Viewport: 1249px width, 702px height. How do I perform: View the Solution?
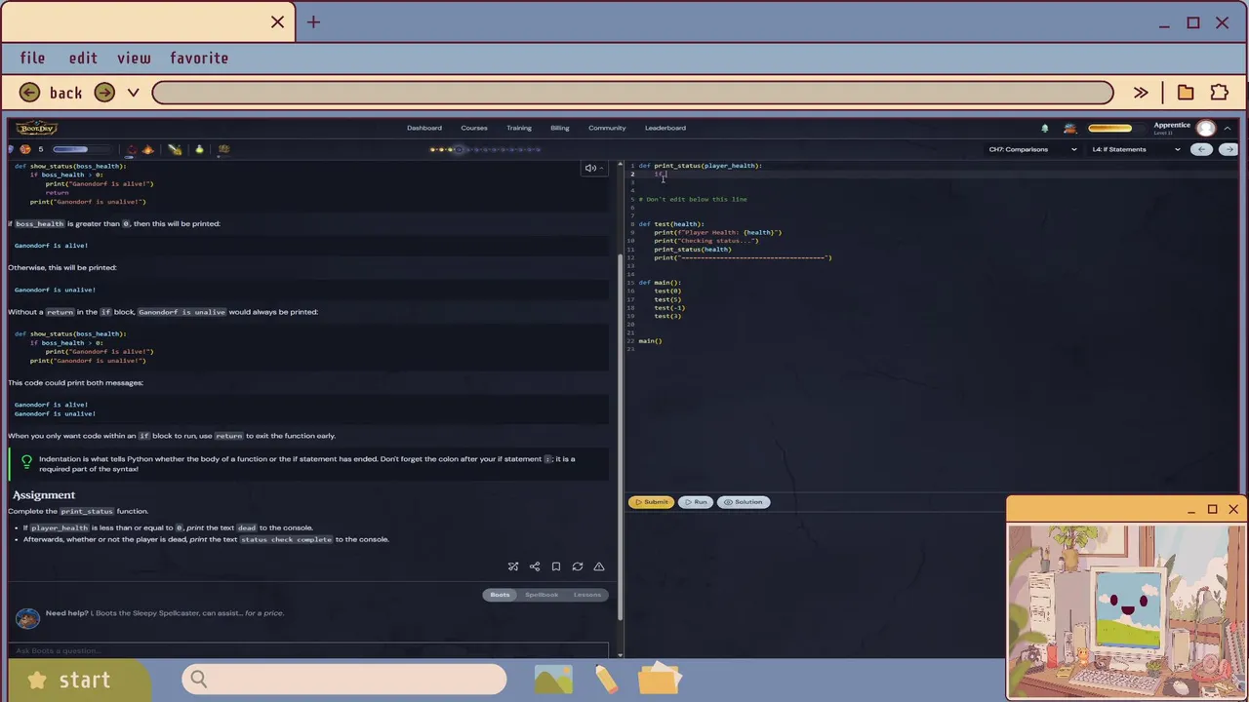pos(744,502)
